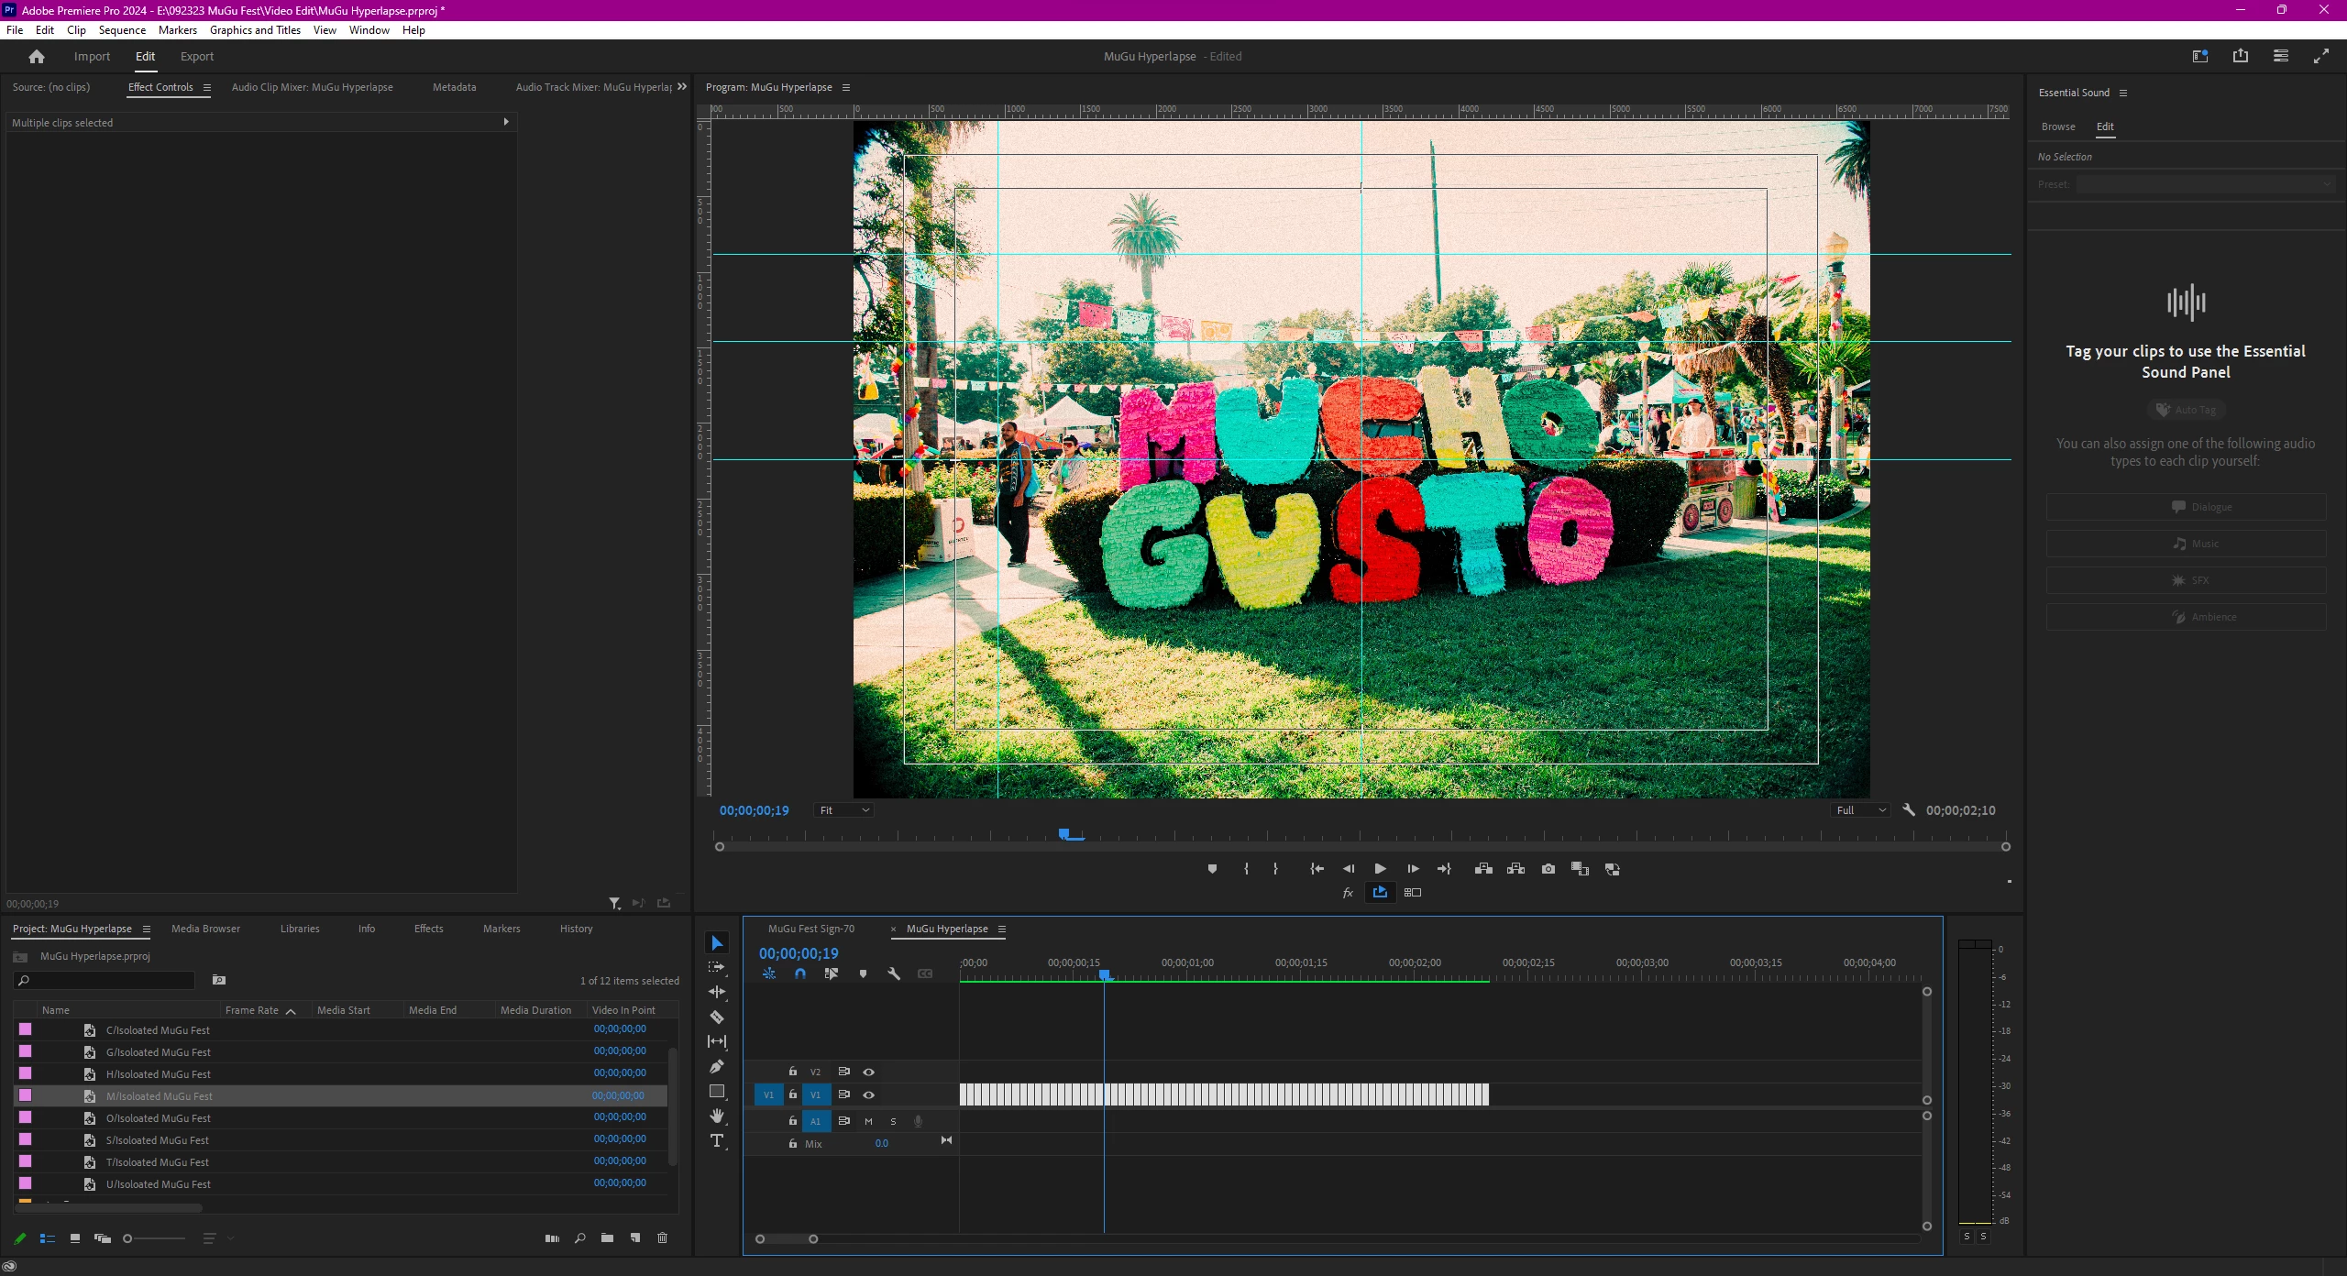Switch to the Effects tab
This screenshot has height=1276, width=2347.
[x=428, y=929]
